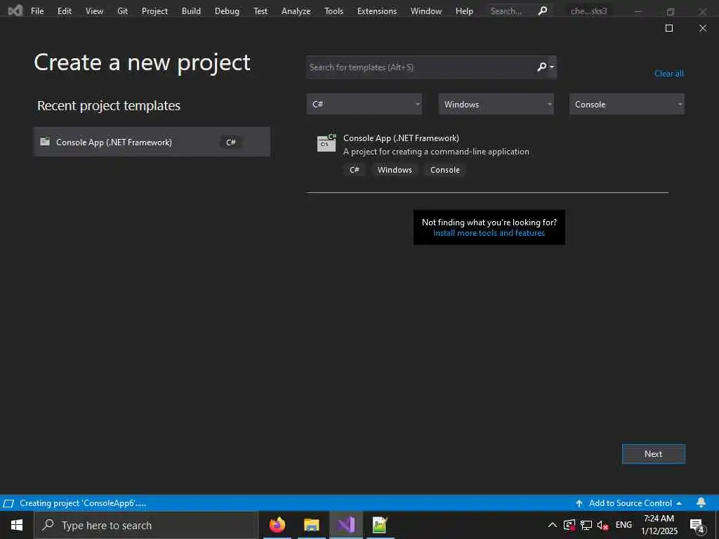This screenshot has height=539, width=719.
Task: Click the top menu search magnifier icon
Action: click(x=543, y=11)
